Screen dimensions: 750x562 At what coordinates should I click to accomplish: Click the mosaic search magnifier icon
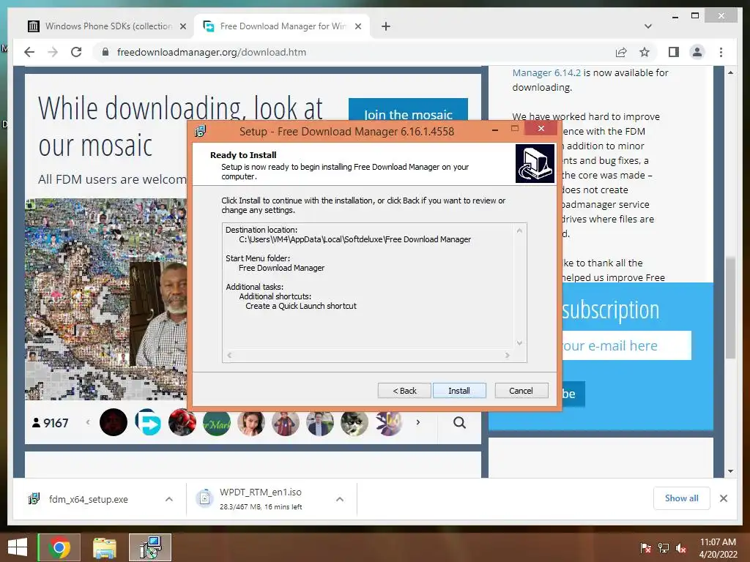(460, 422)
